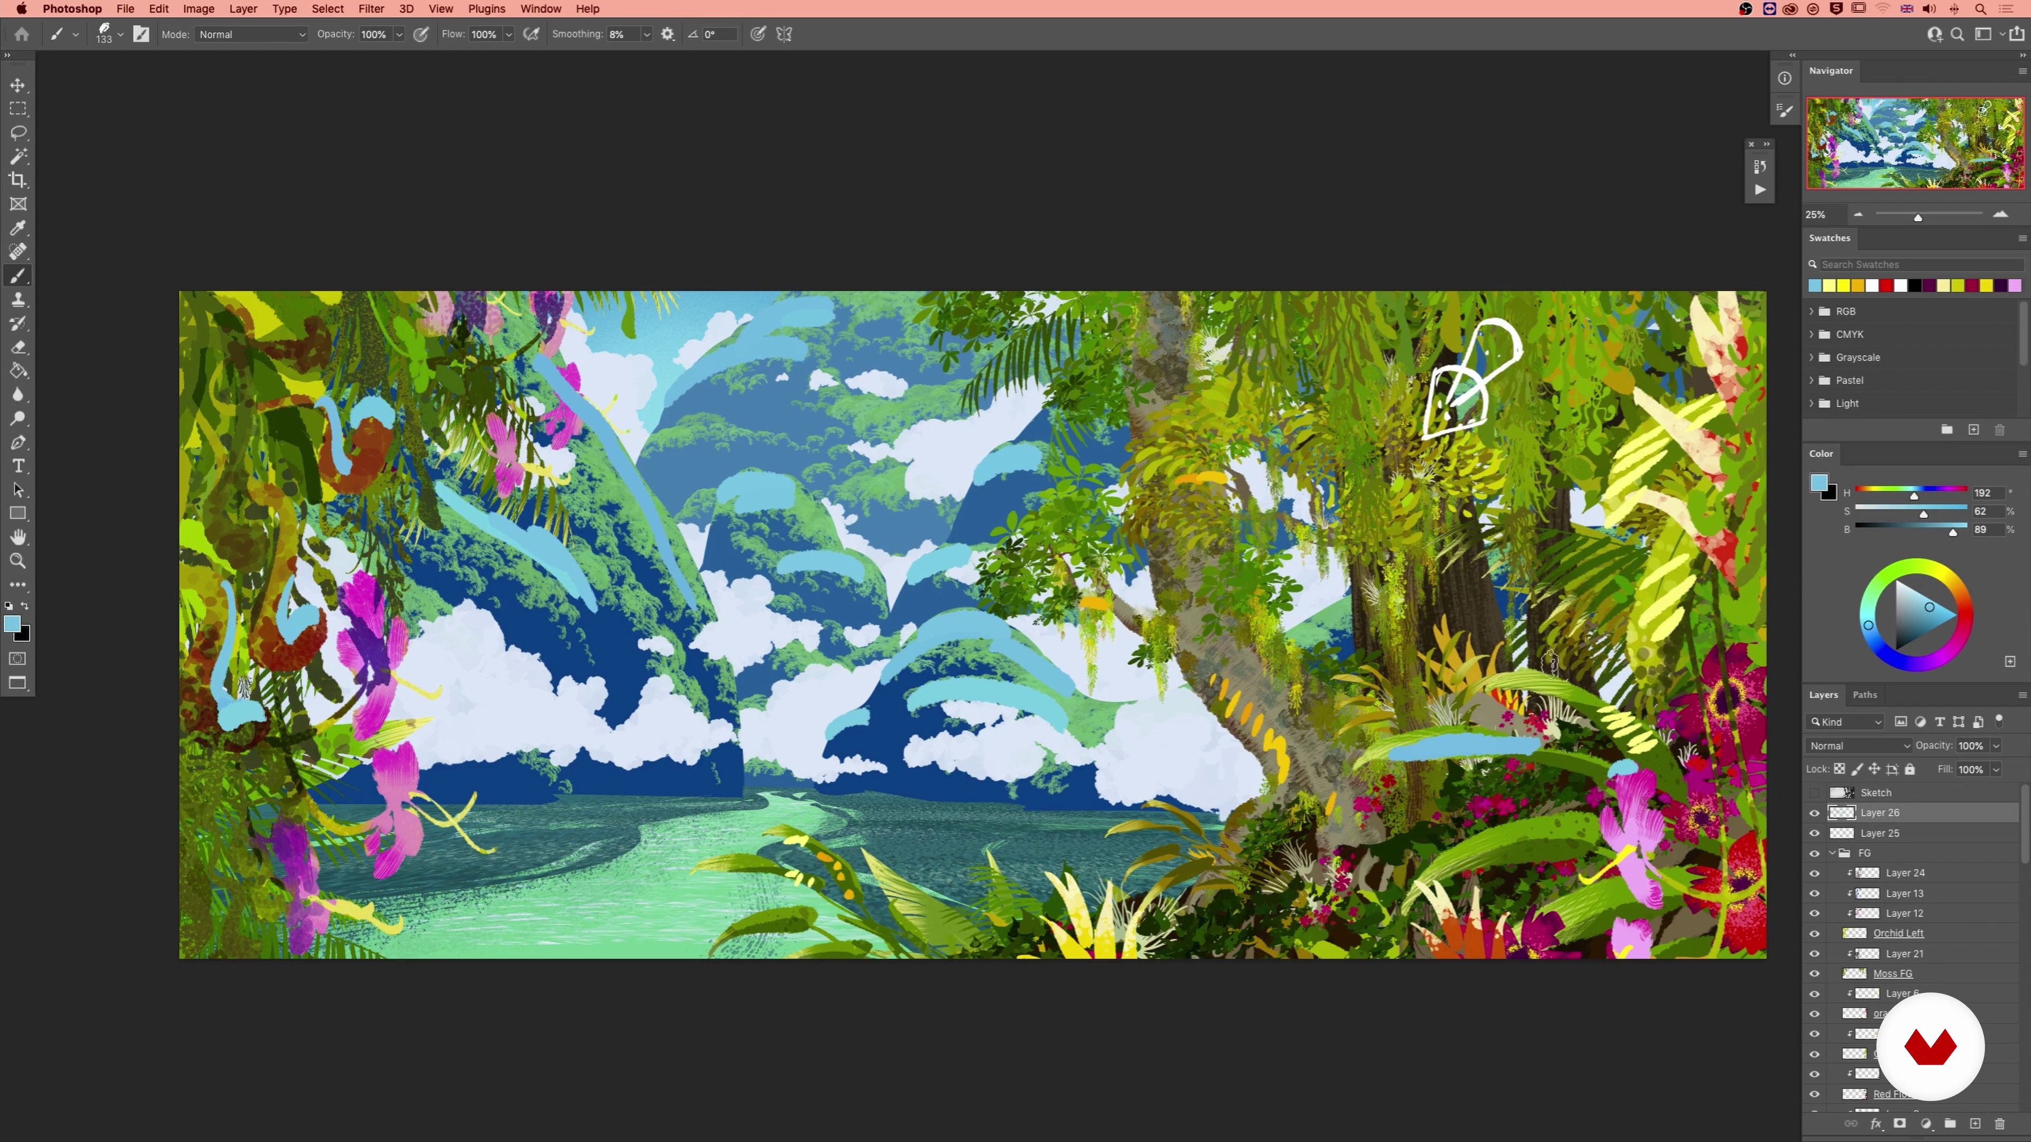2031x1142 pixels.
Task: Open the Image menu
Action: [199, 8]
